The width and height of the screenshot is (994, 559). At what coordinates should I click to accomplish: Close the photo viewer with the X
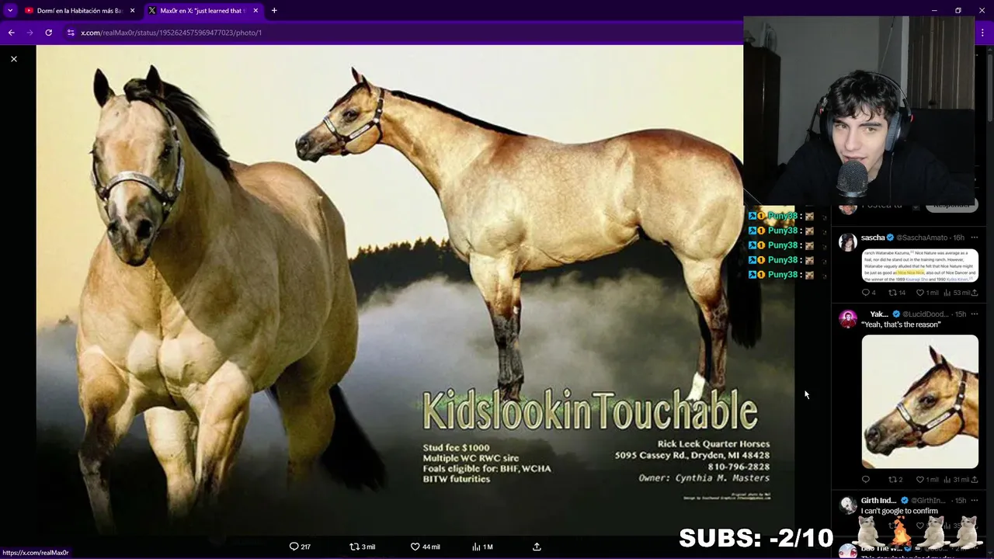point(14,59)
